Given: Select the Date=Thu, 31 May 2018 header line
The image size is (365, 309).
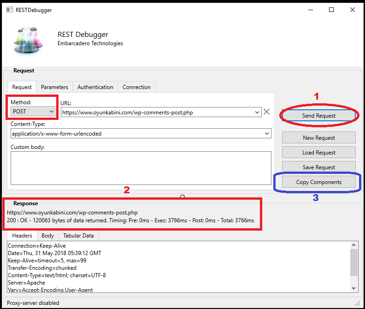Looking at the screenshot, I should (x=54, y=253).
